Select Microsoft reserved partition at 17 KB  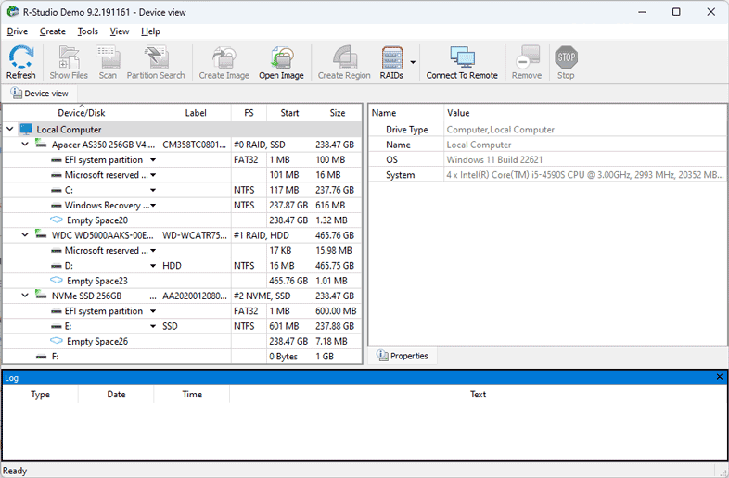[x=182, y=250]
